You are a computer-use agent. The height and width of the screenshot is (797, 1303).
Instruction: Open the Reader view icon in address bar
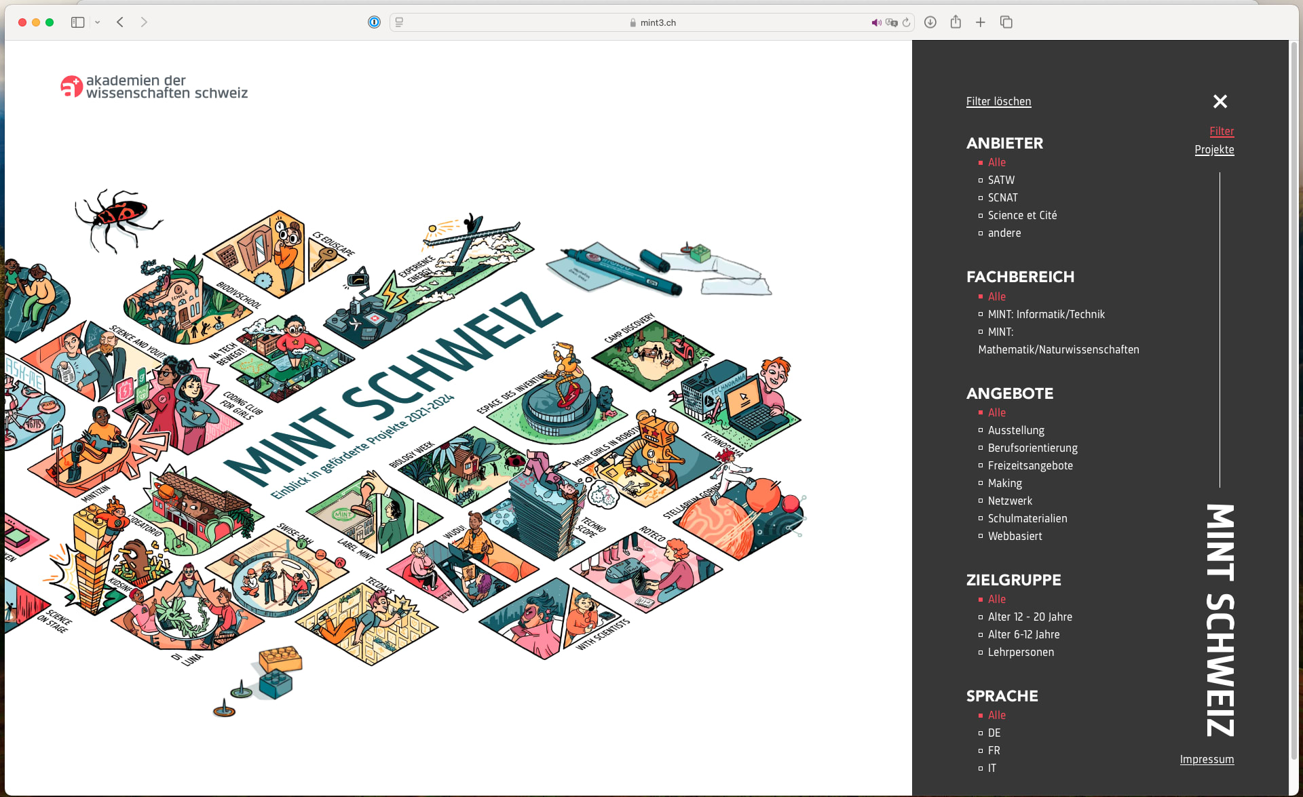[x=399, y=22]
